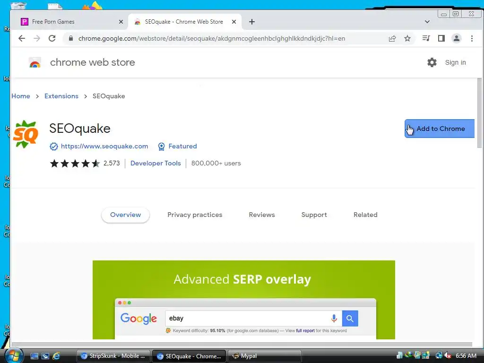Switch to the Free Porn Games tab

click(x=69, y=22)
